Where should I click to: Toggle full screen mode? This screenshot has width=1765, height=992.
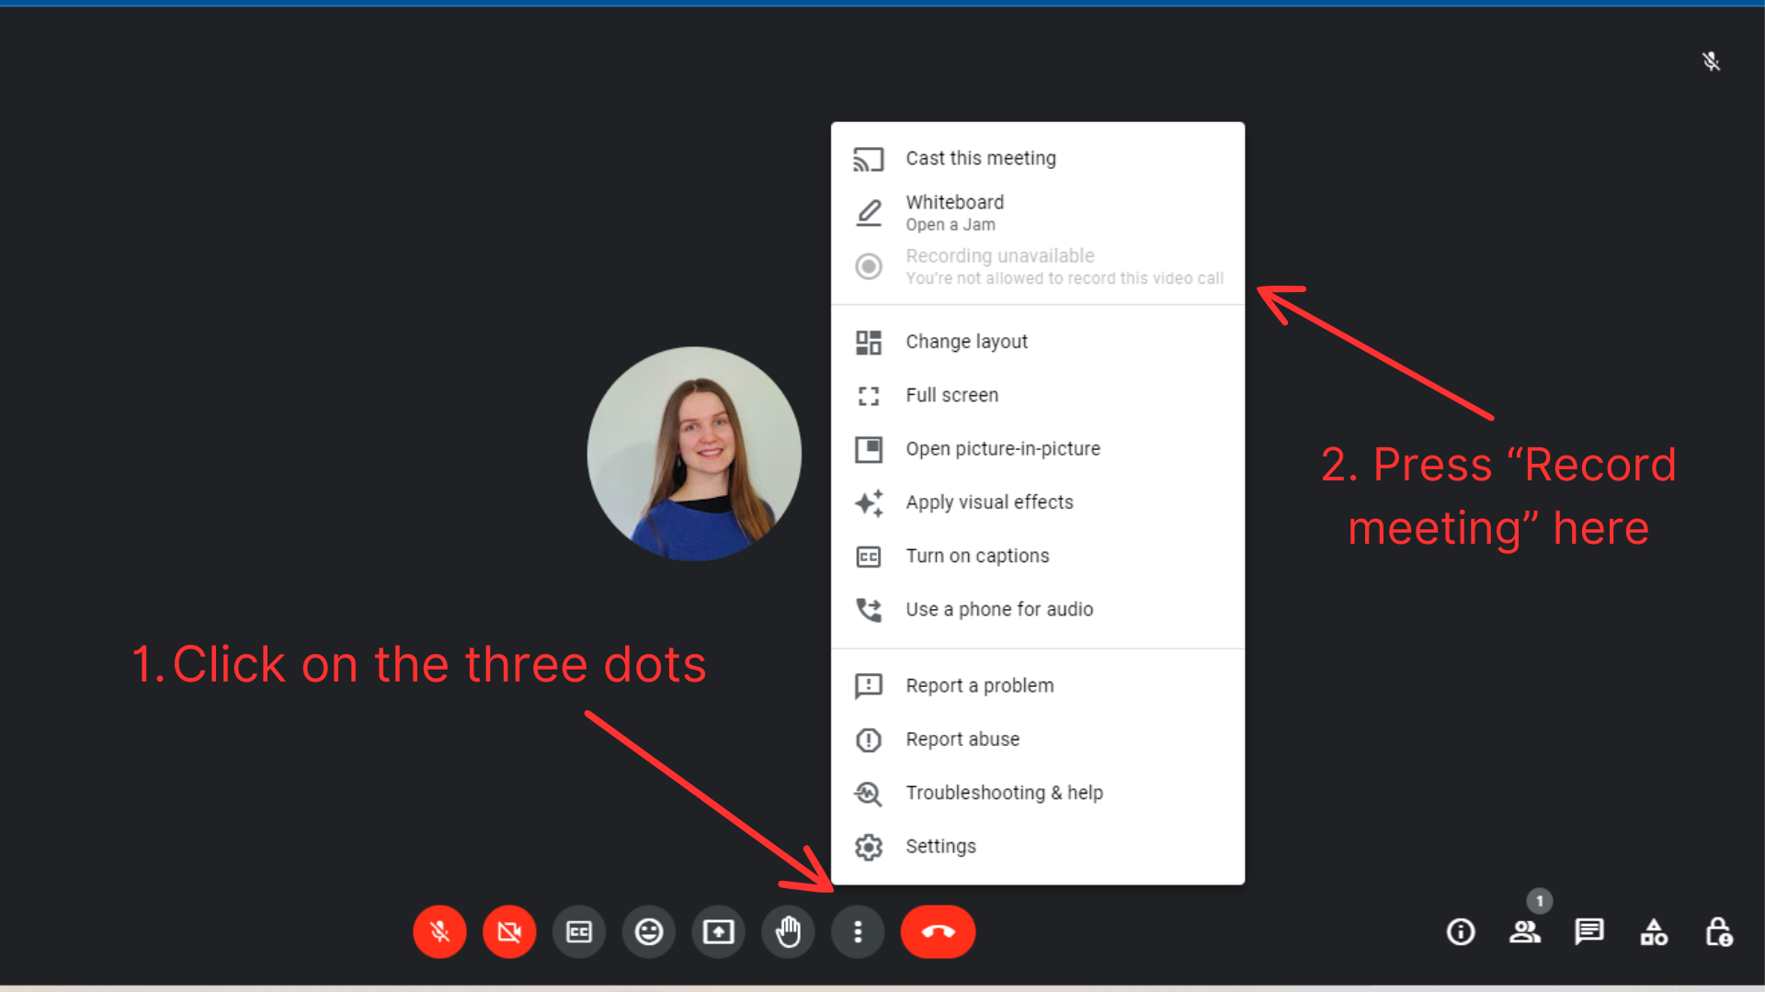point(951,395)
